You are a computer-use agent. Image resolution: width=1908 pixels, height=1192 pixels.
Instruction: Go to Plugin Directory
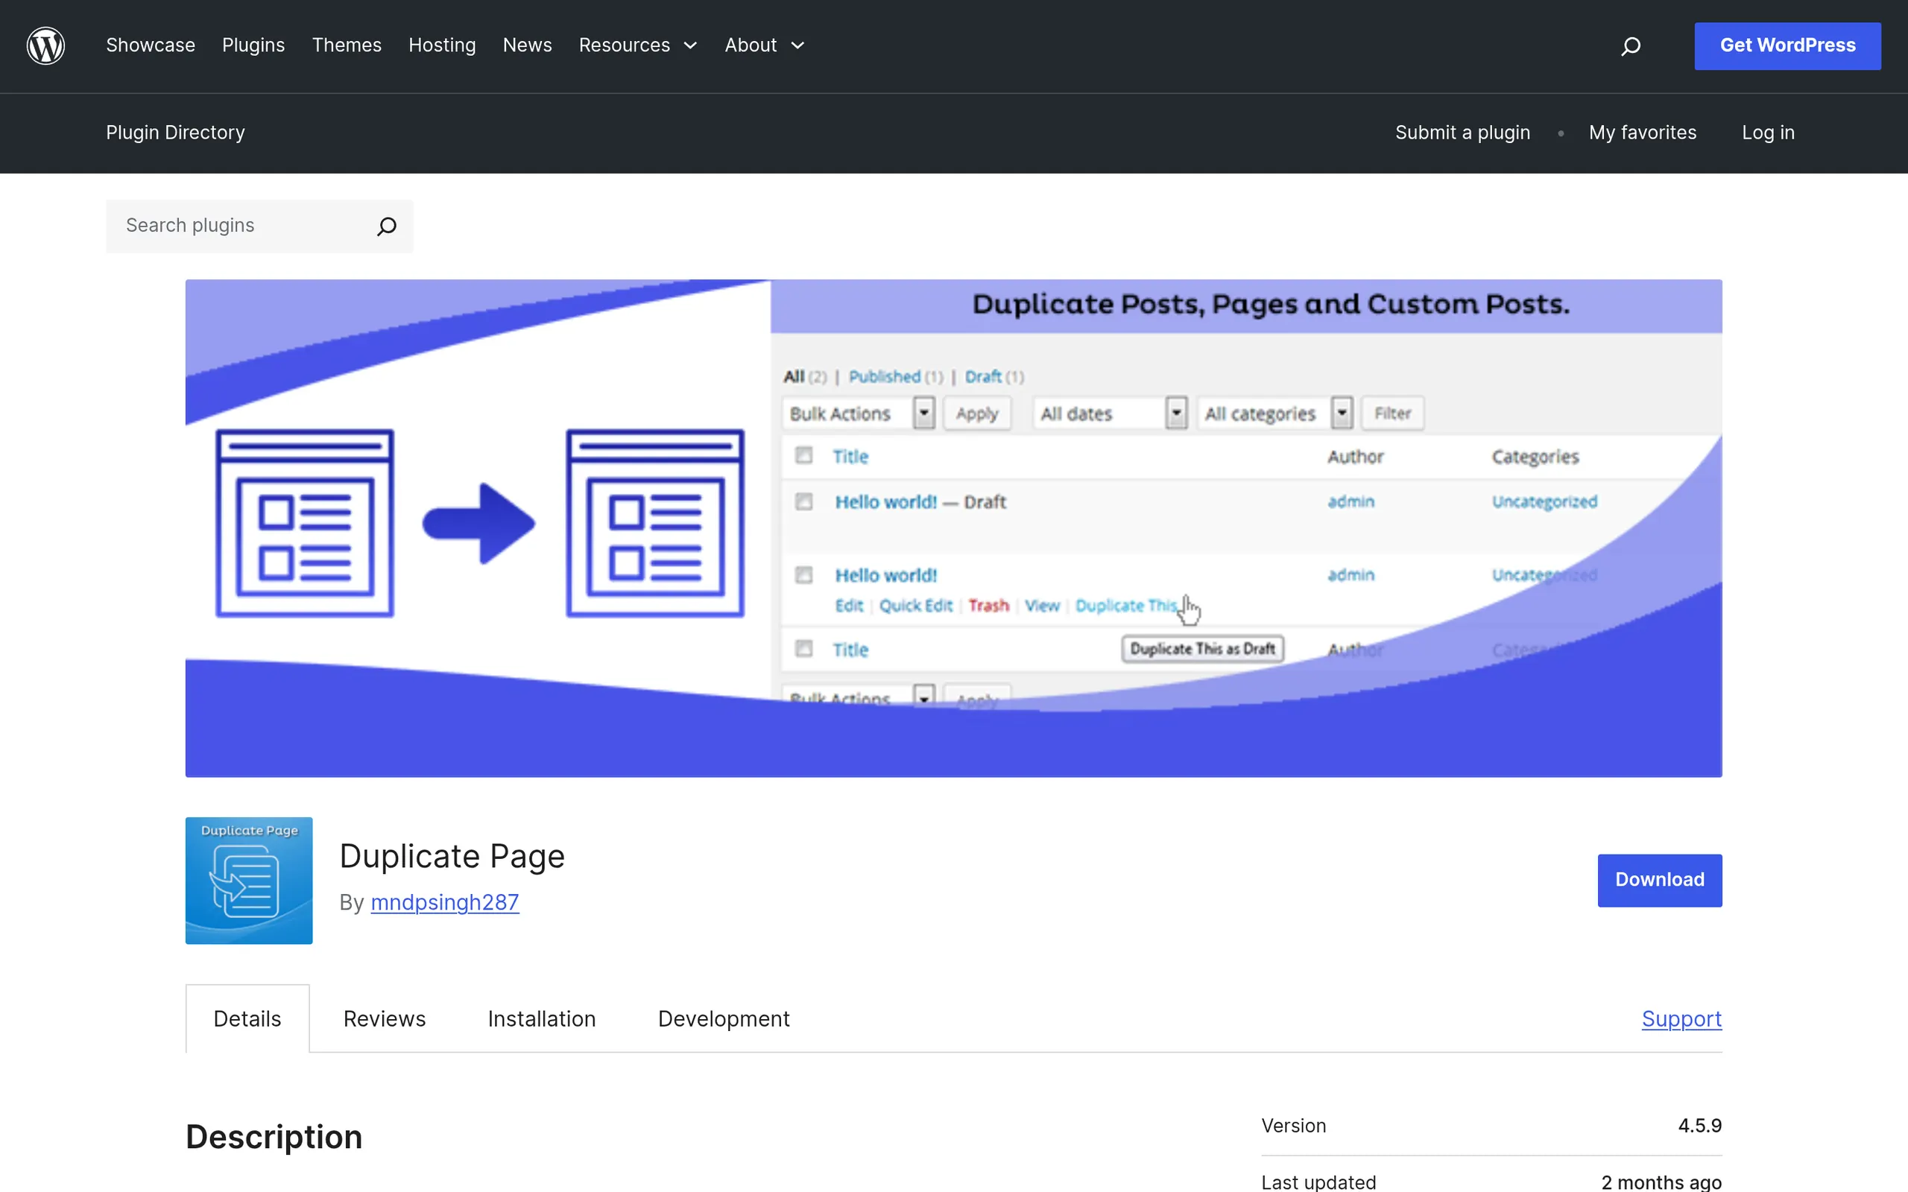[175, 133]
